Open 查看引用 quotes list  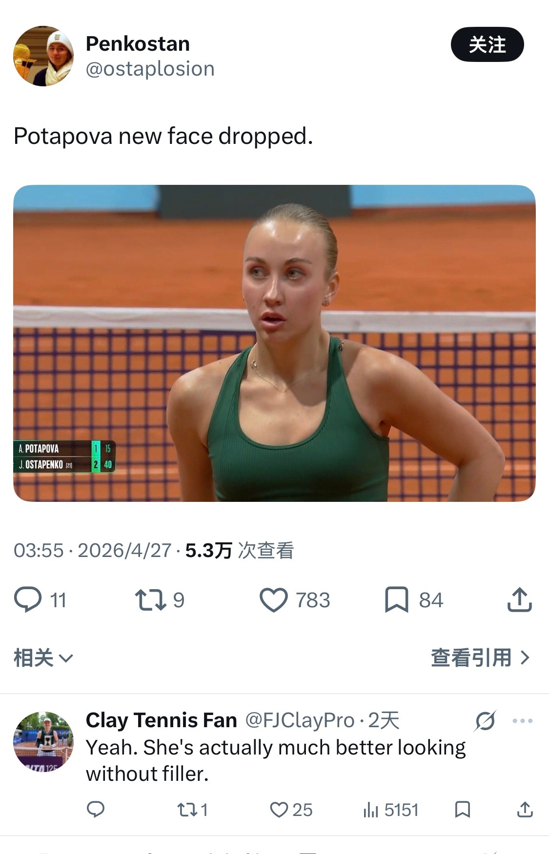[480, 657]
